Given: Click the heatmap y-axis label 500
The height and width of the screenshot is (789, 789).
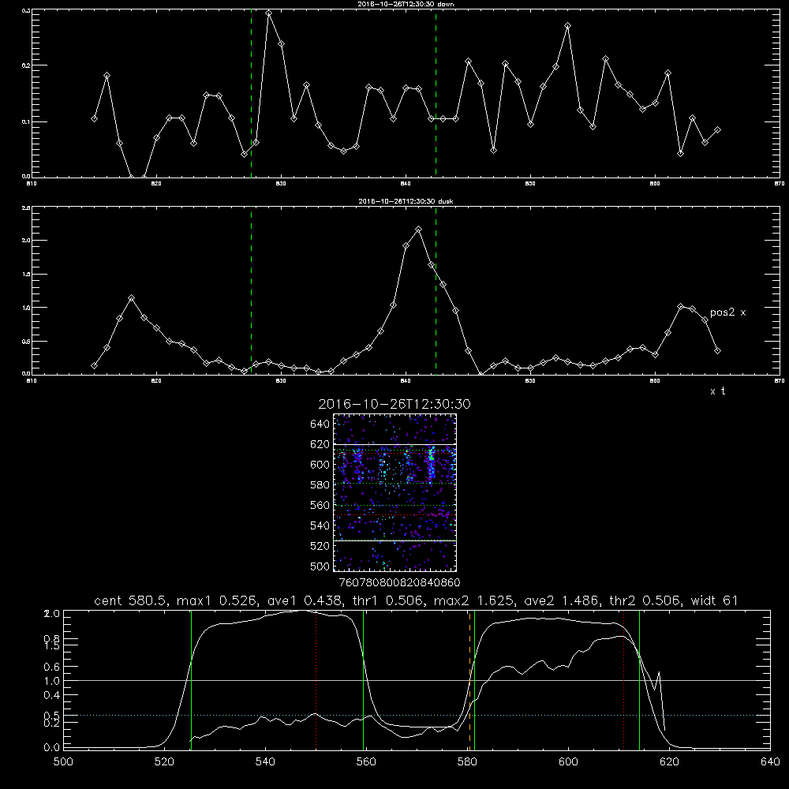Looking at the screenshot, I should tap(320, 567).
